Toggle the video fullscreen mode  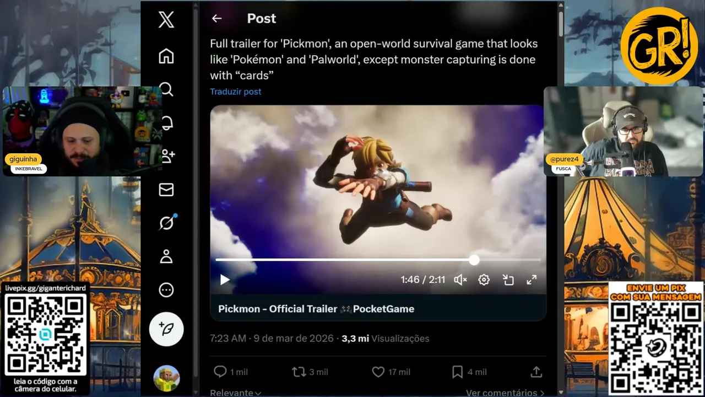click(532, 280)
